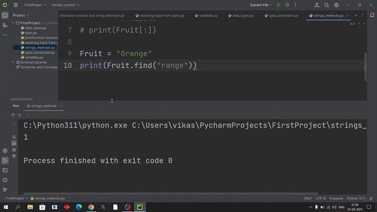This screenshot has width=377, height=212.
Task: Click the editor vertical scrollbar
Action: tap(365, 67)
